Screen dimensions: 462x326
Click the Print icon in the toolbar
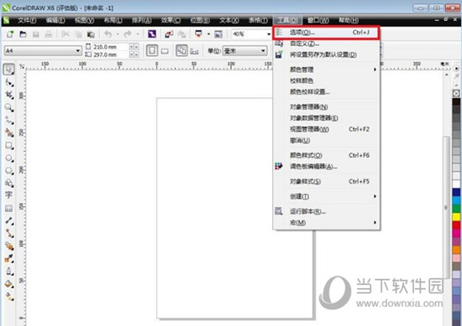click(49, 34)
